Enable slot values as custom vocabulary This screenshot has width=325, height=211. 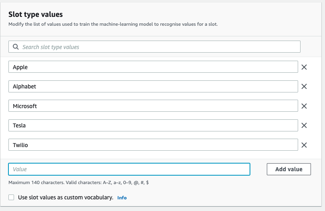(x=11, y=197)
